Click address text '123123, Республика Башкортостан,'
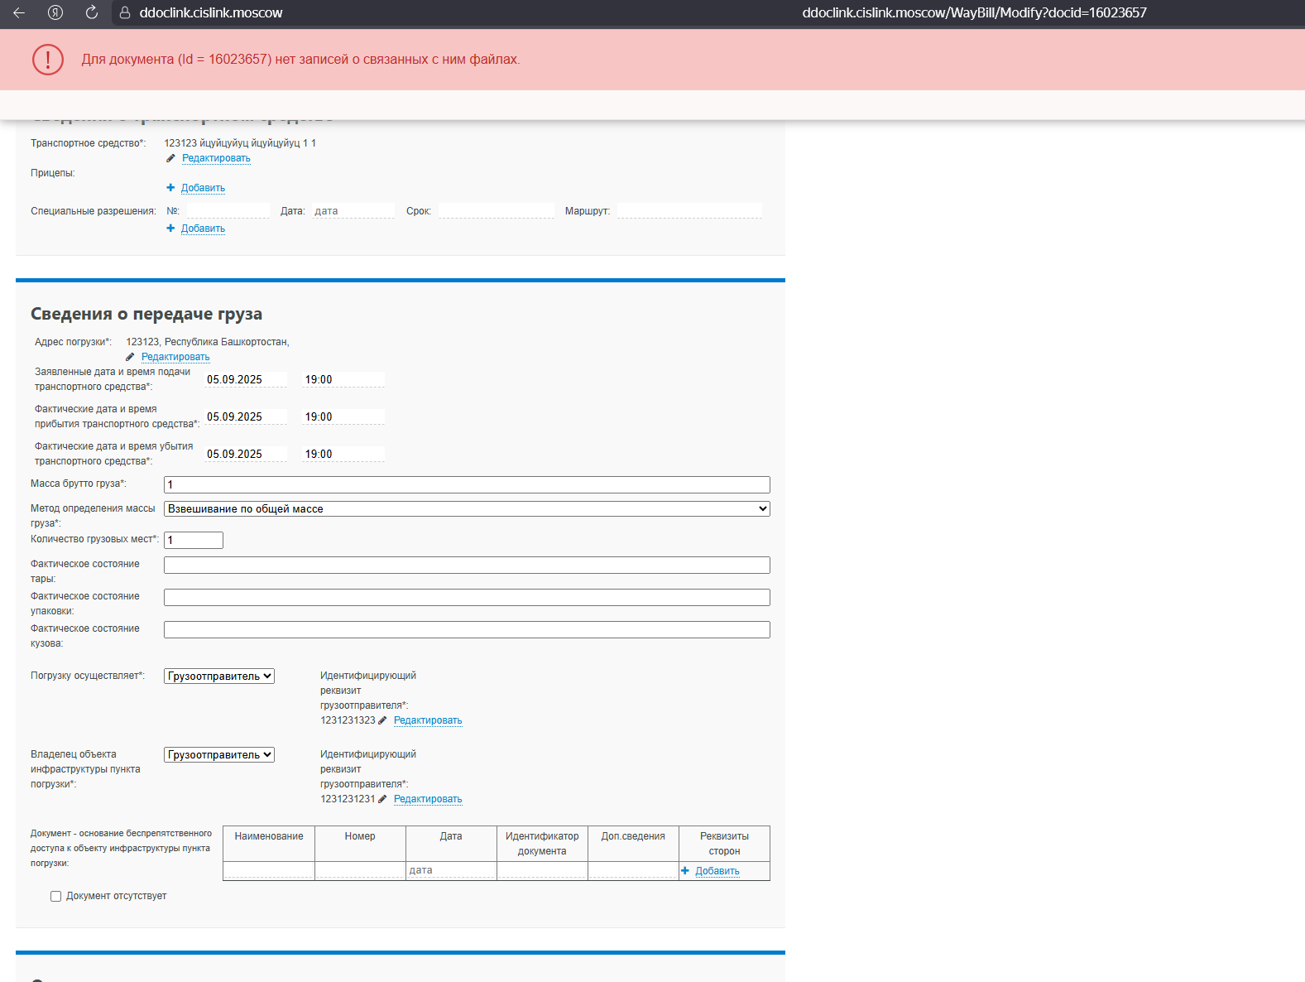 coord(208,342)
